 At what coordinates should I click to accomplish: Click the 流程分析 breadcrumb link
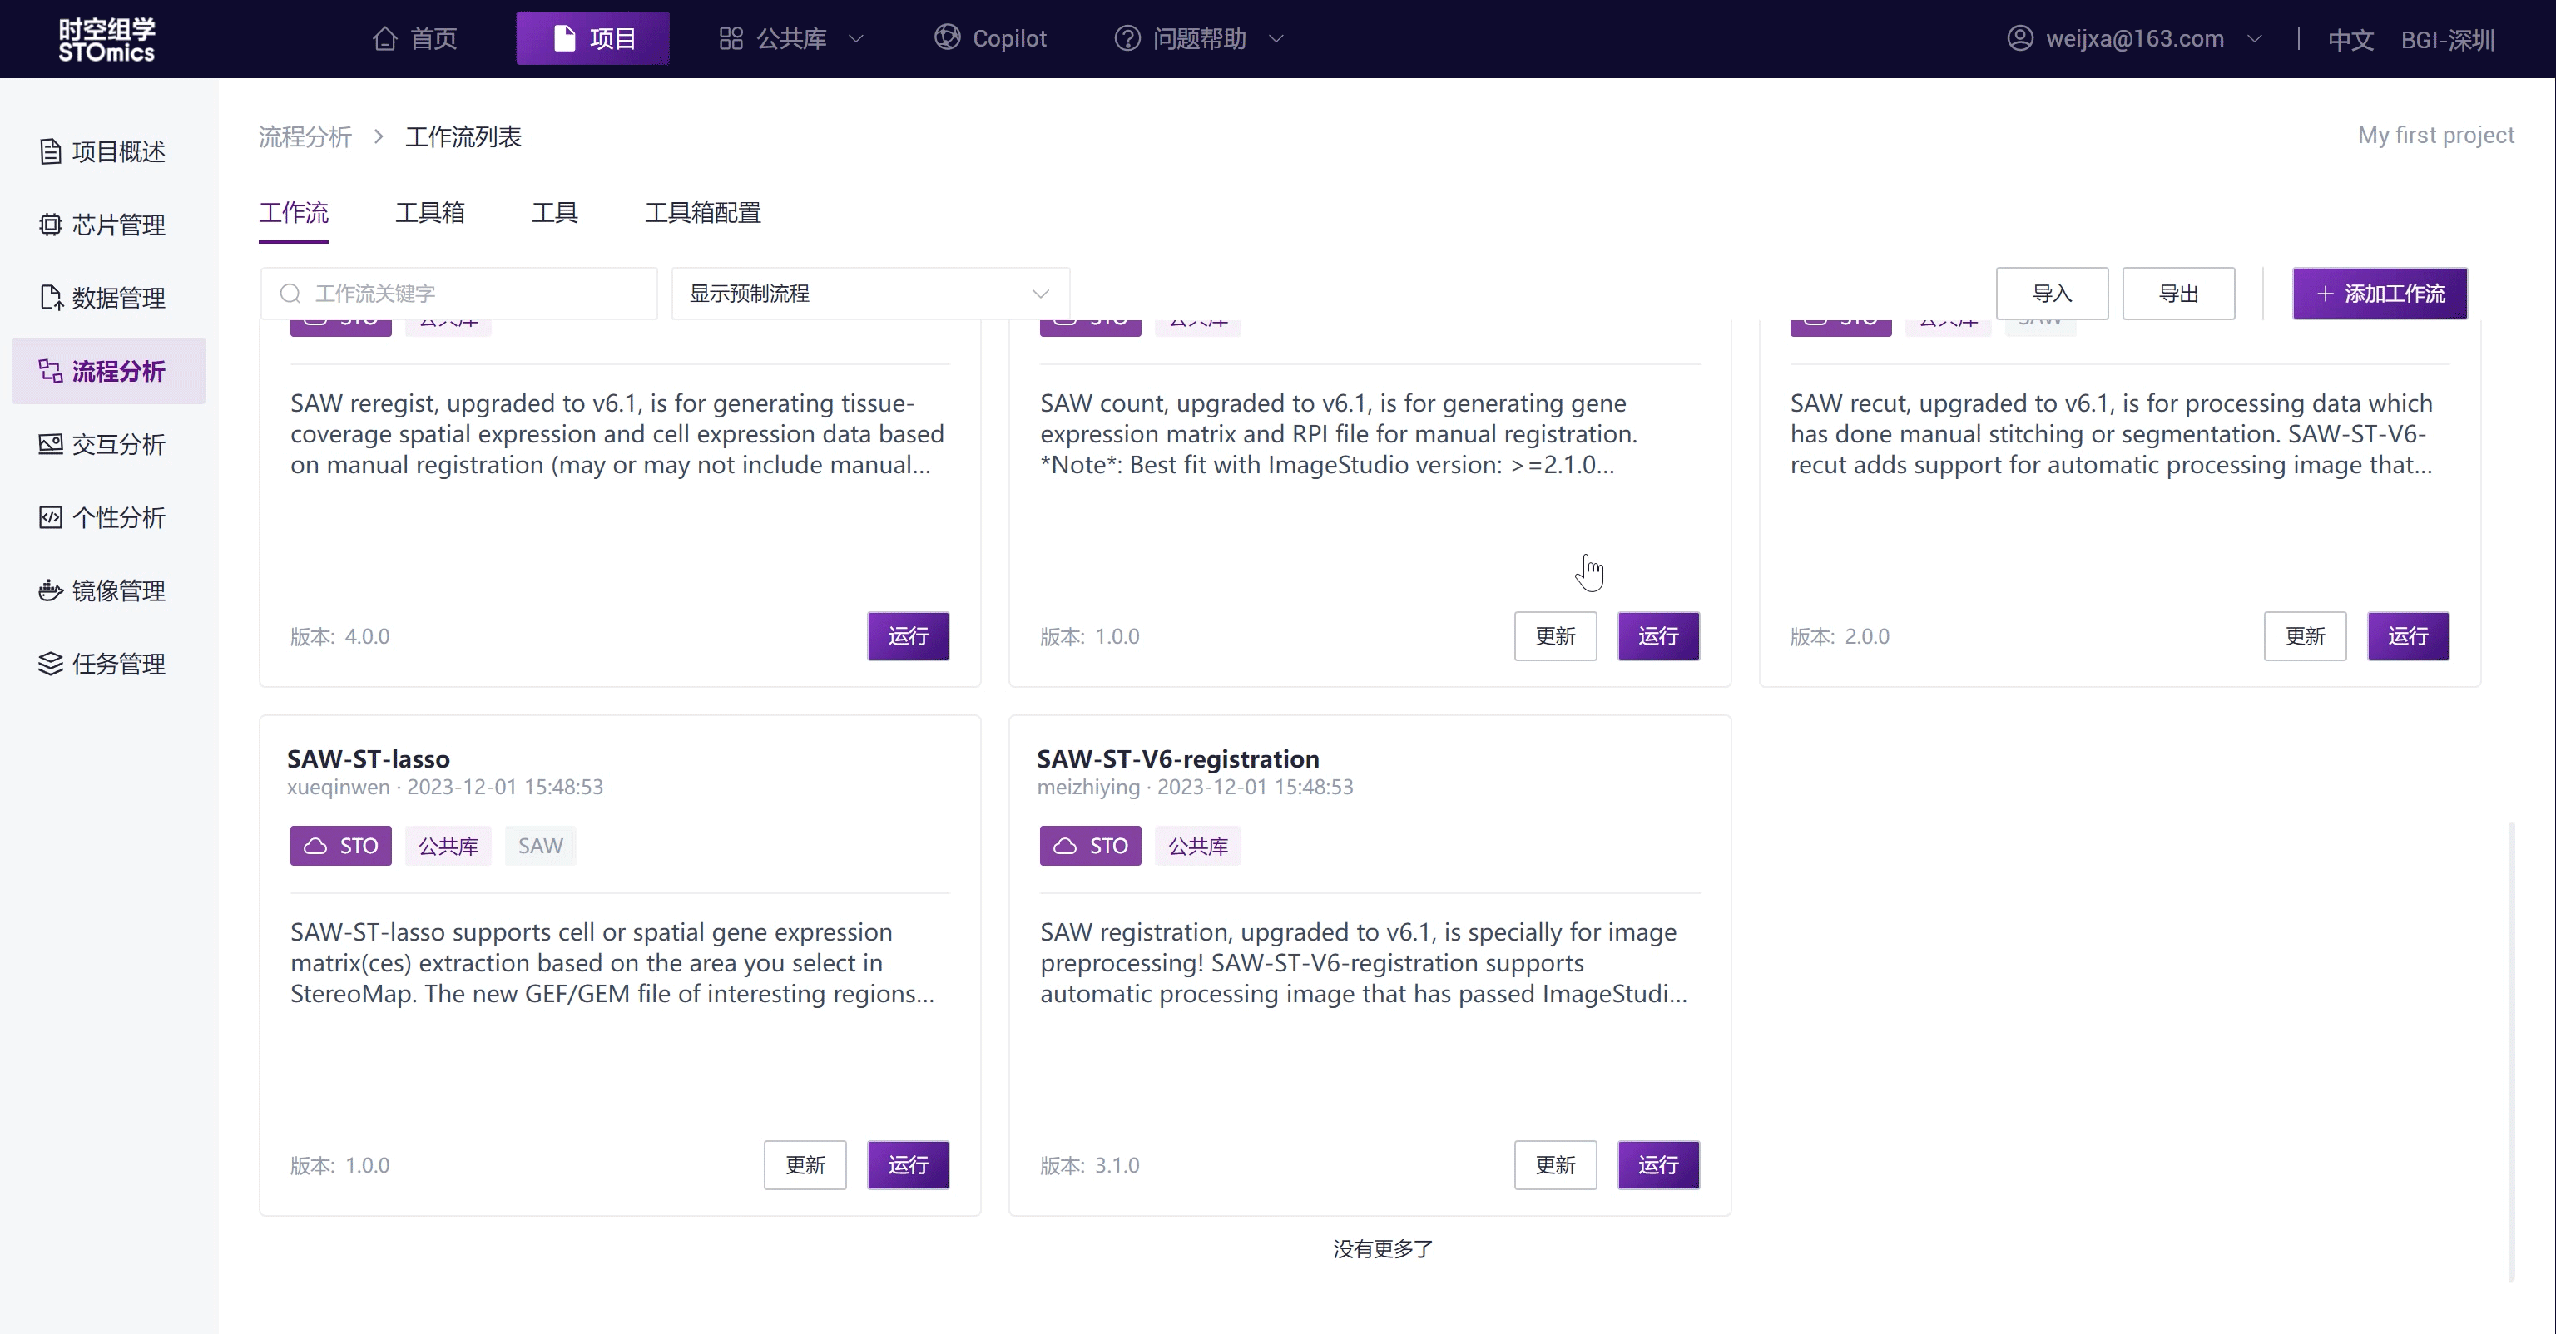tap(305, 137)
